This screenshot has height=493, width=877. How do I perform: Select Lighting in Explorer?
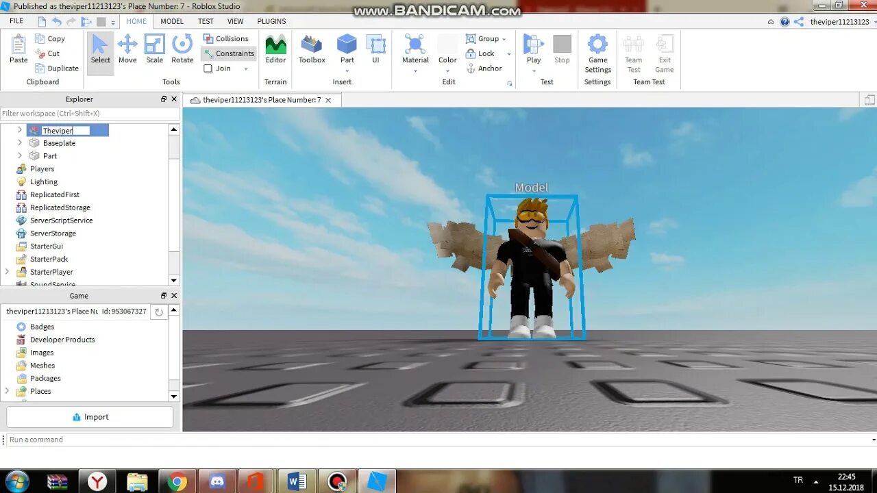pos(44,182)
